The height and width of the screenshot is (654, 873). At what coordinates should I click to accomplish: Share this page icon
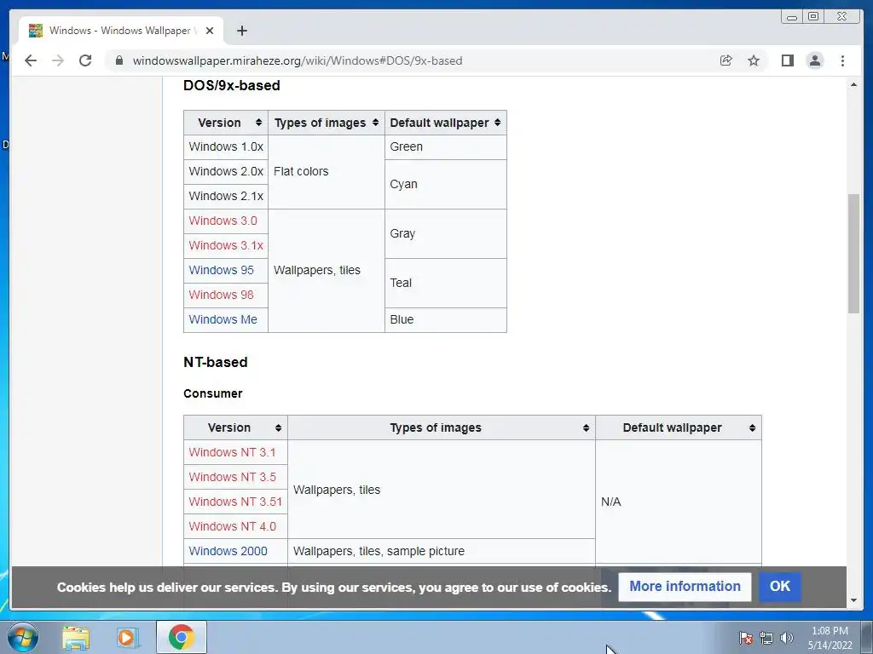[x=726, y=60]
